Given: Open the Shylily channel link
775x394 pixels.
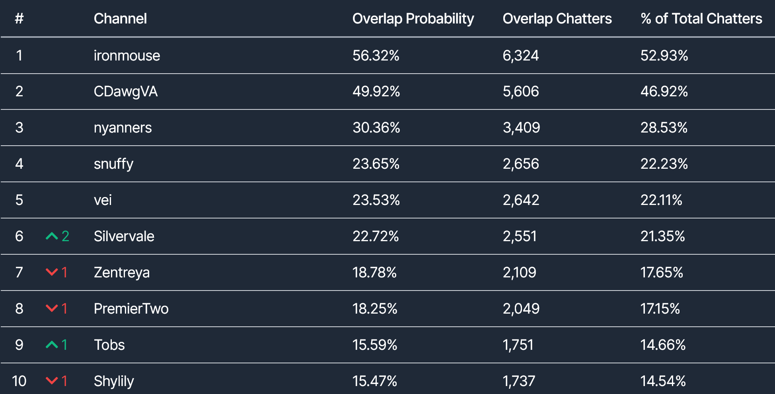Looking at the screenshot, I should pos(114,381).
